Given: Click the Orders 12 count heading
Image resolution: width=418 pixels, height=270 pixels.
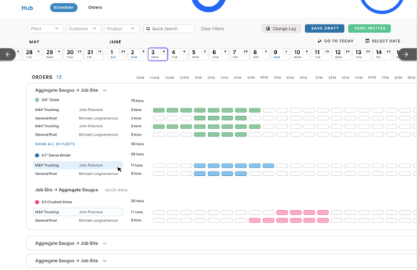Looking at the screenshot, I should (47, 77).
